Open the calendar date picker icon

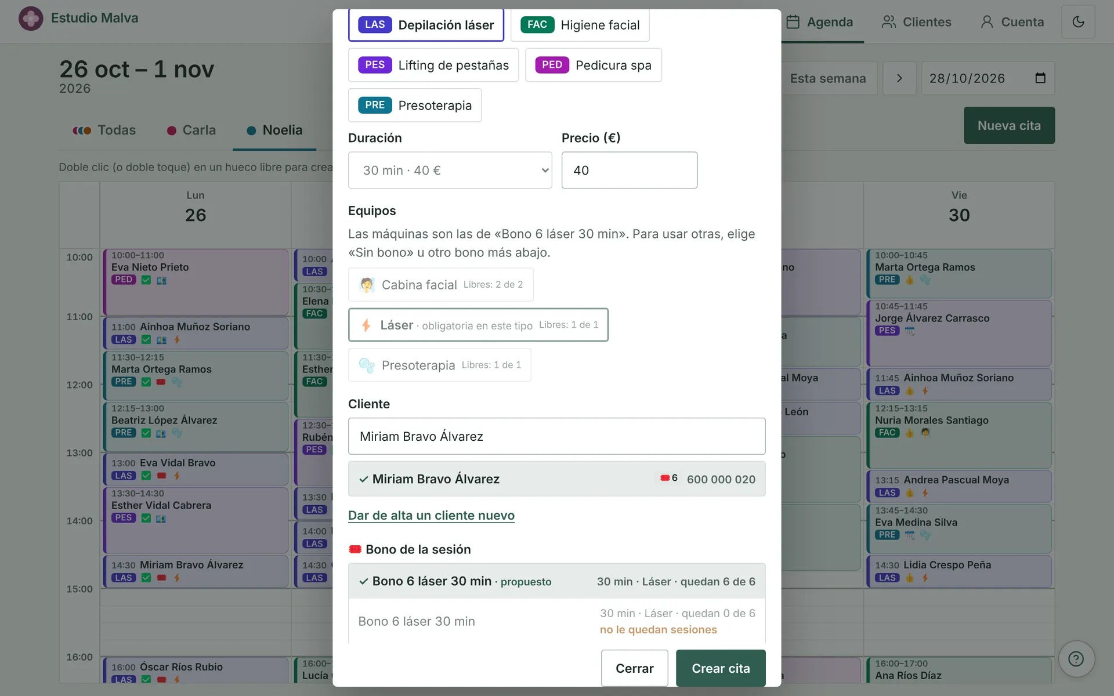tap(1040, 78)
